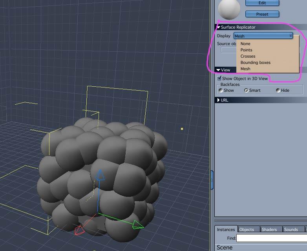
Task: Click the red axis gizmo arrow
Action: [x=79, y=231]
